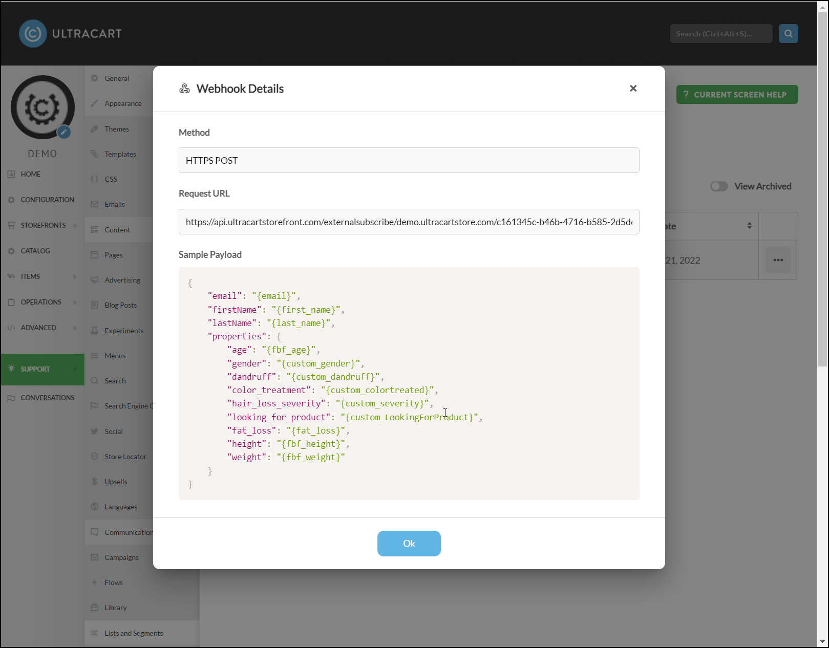Click the Request URL field
Viewport: 829px width, 648px height.
(x=409, y=222)
